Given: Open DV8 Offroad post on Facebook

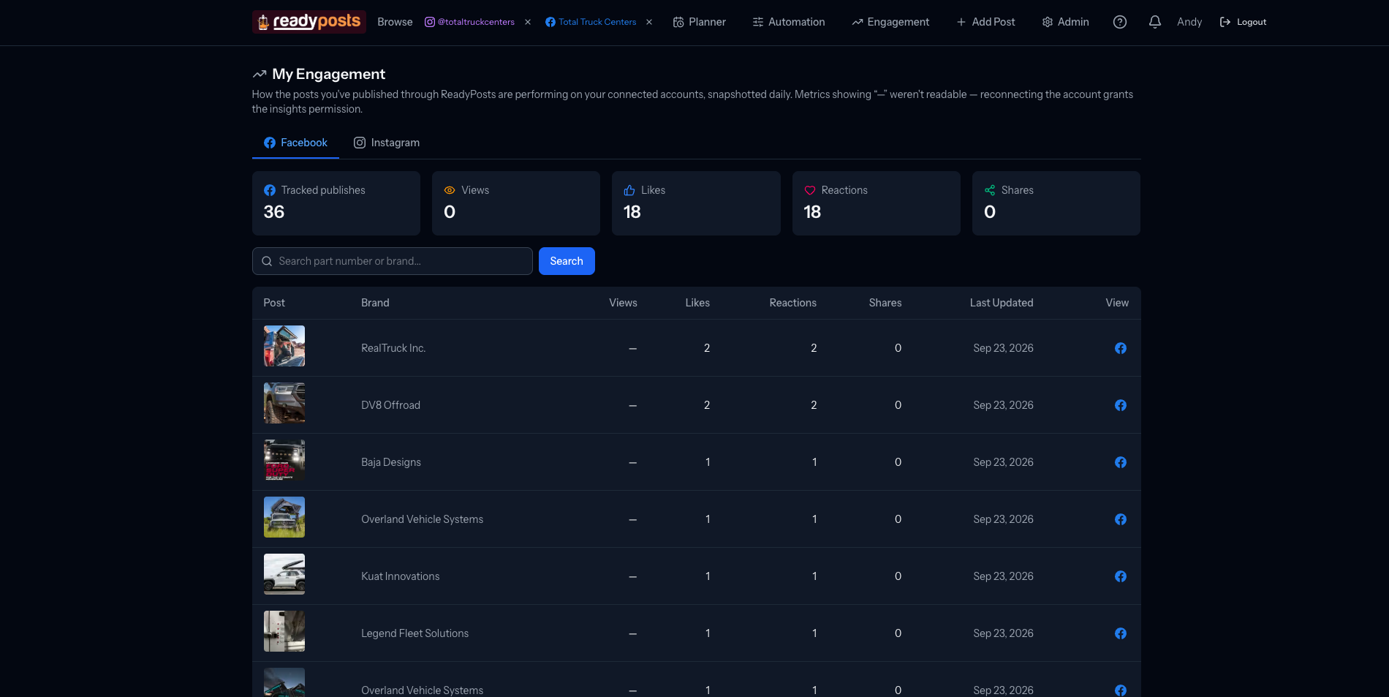Looking at the screenshot, I should point(1120,405).
